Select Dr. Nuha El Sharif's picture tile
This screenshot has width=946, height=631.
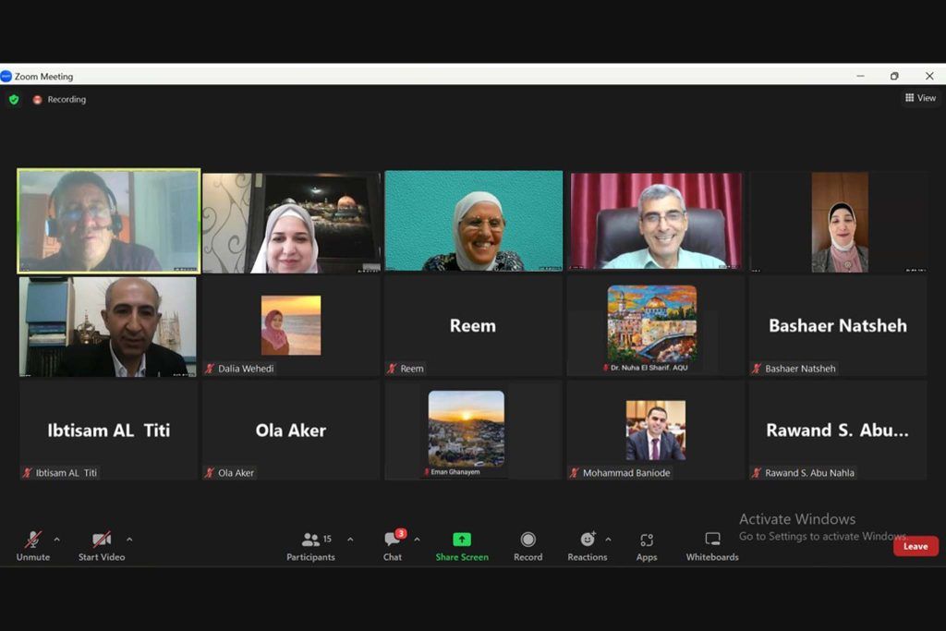click(651, 324)
